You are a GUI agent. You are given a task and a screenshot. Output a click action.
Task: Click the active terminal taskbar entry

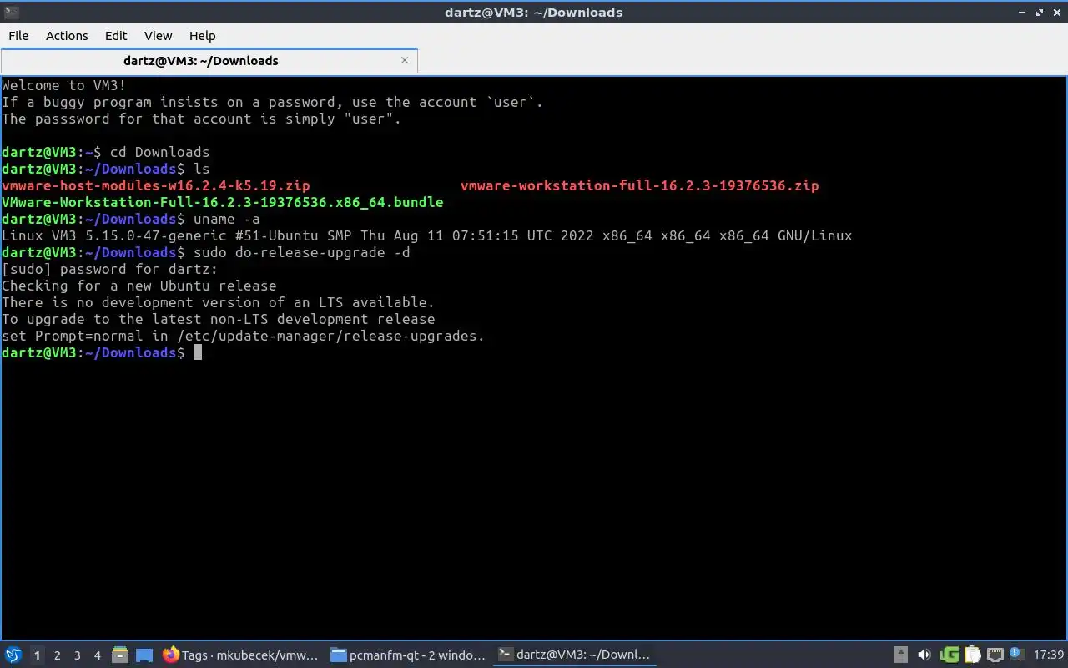click(x=574, y=655)
